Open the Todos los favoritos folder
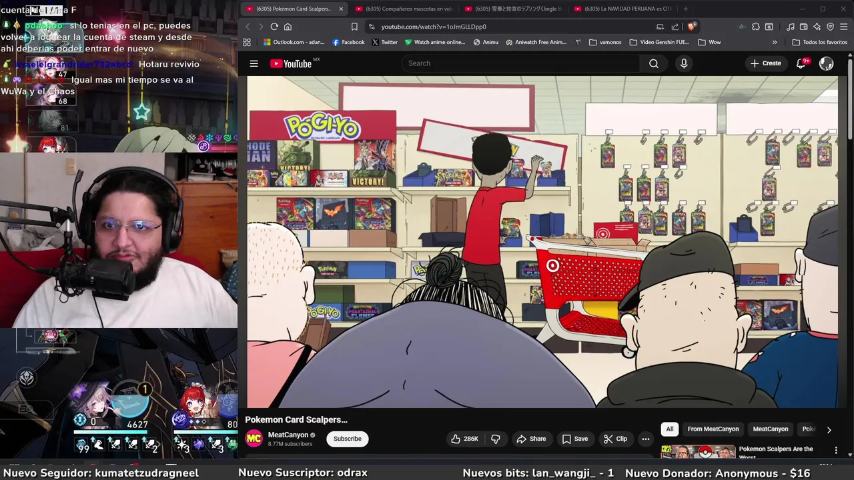The image size is (854, 480). coord(820,42)
